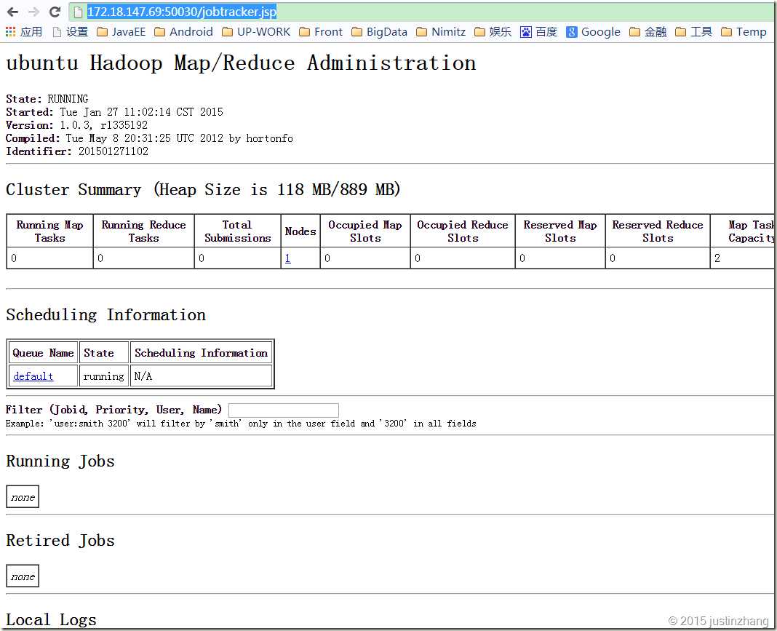The width and height of the screenshot is (777, 631).
Task: Click the Reserved Map Slots column header
Action: point(560,231)
